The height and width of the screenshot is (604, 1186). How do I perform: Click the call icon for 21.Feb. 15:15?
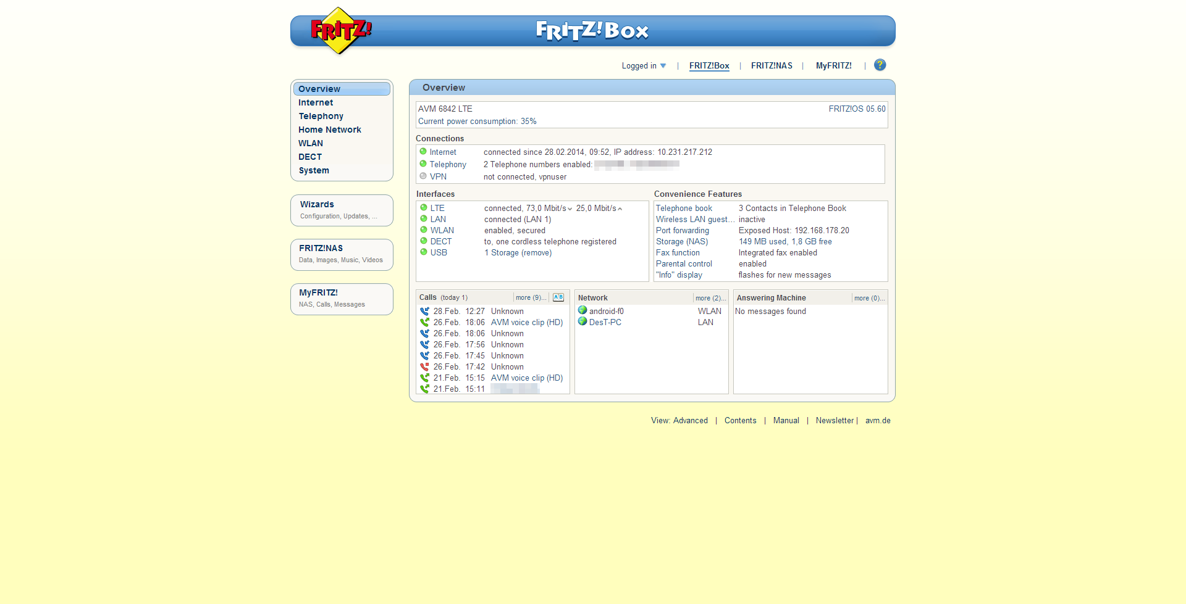pyautogui.click(x=424, y=378)
